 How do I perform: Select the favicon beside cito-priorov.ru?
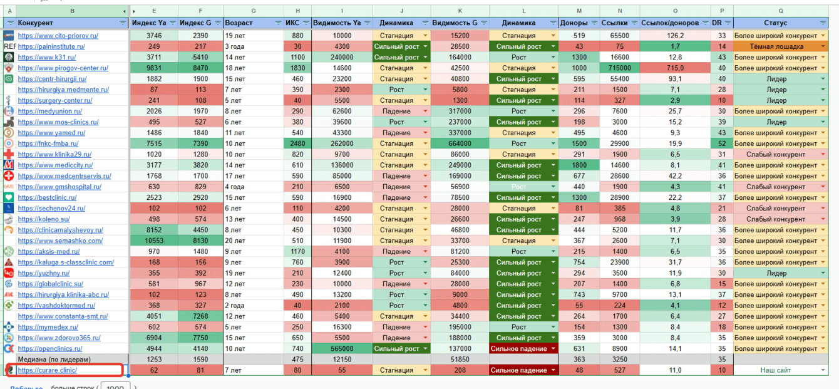pos(9,36)
